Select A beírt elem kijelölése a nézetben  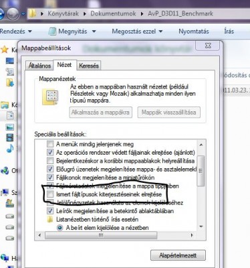(59, 228)
